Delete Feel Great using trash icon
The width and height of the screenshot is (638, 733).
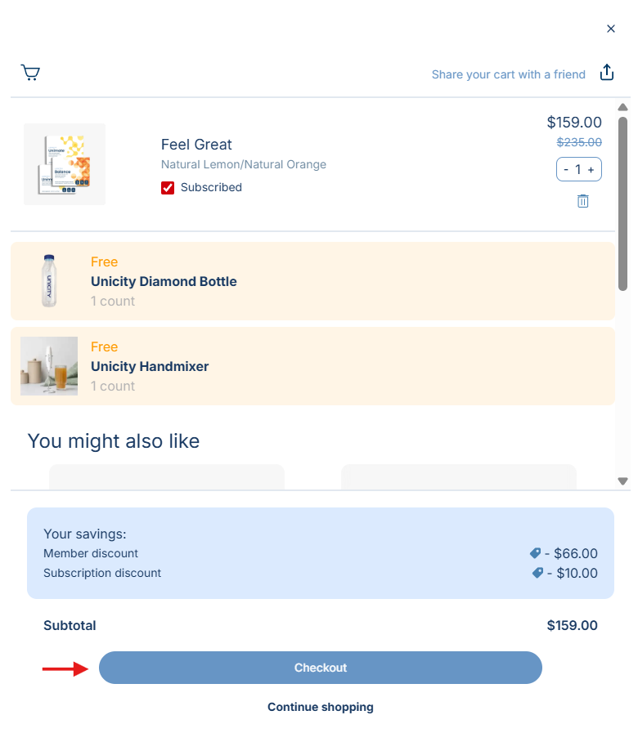(x=583, y=201)
